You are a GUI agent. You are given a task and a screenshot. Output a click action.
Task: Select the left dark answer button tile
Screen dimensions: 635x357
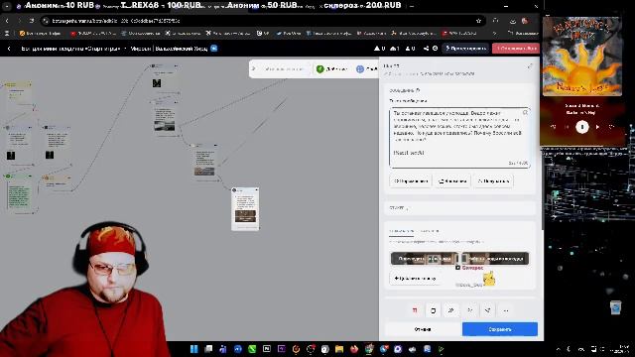coord(424,259)
